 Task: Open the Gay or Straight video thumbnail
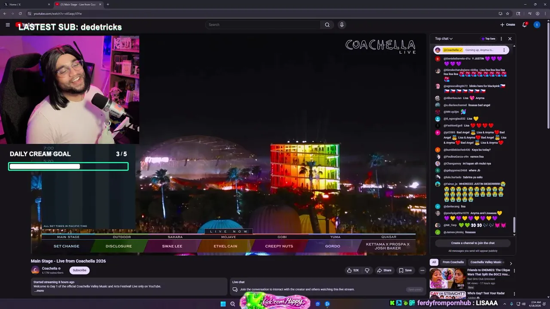coord(448,295)
